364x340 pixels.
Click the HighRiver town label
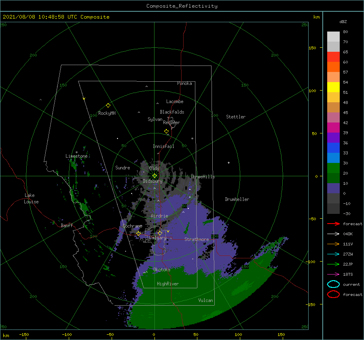168,284
